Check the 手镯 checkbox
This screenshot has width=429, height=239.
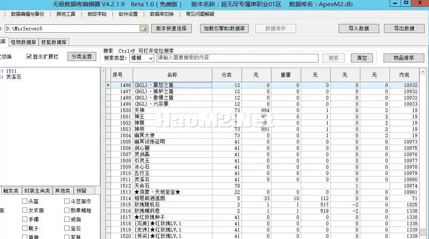click(24, 219)
